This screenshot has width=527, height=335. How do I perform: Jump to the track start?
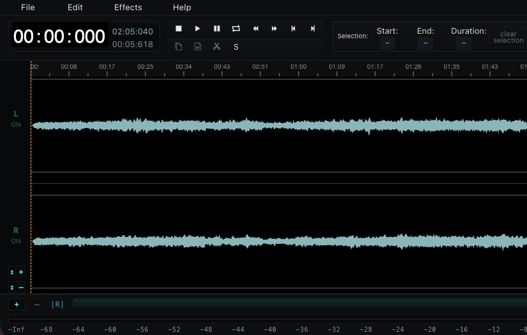pyautogui.click(x=293, y=29)
